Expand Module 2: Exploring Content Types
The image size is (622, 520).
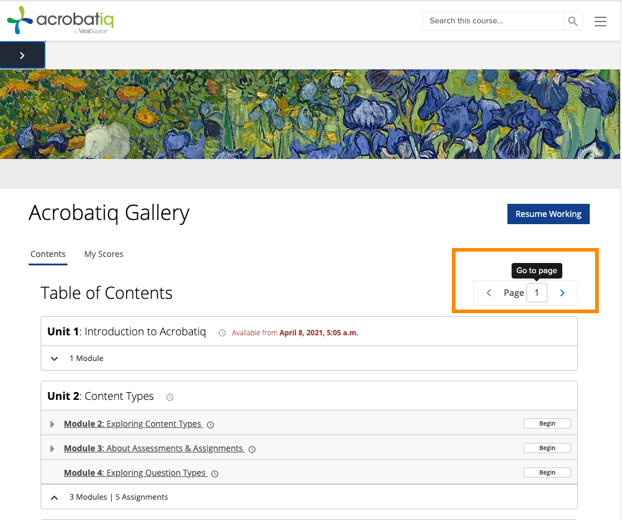(52, 424)
